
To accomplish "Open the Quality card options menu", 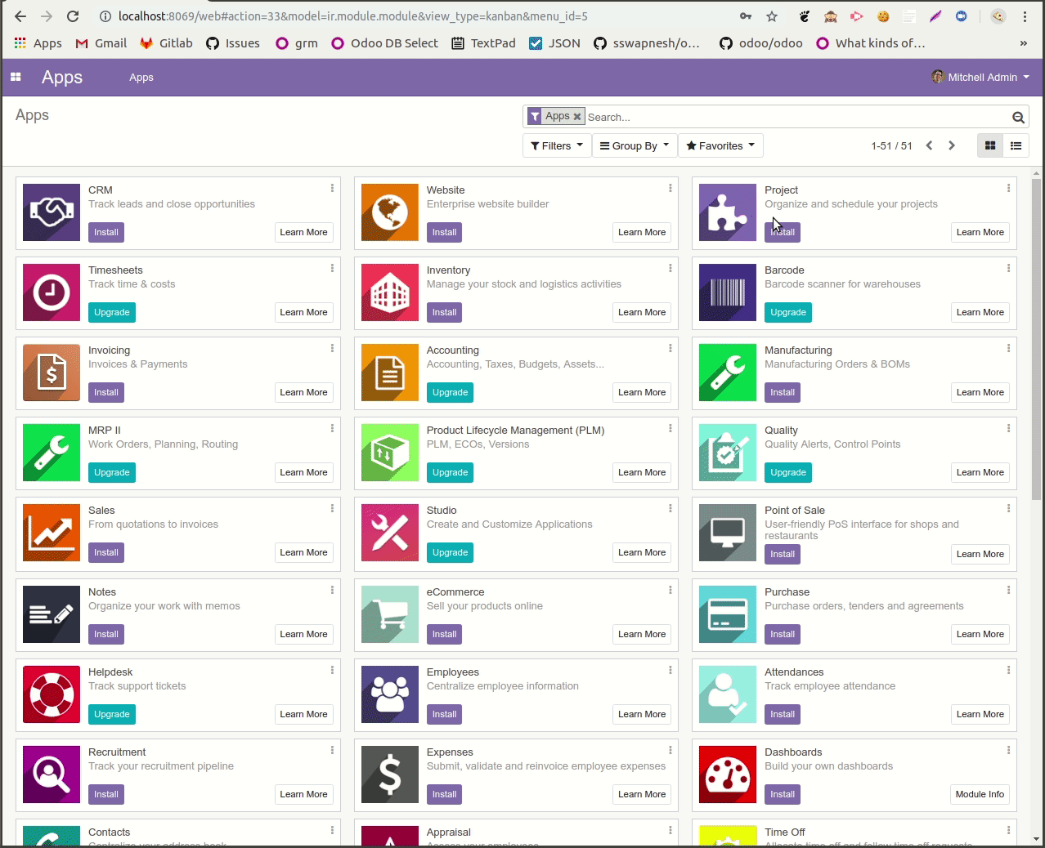I will point(1008,428).
